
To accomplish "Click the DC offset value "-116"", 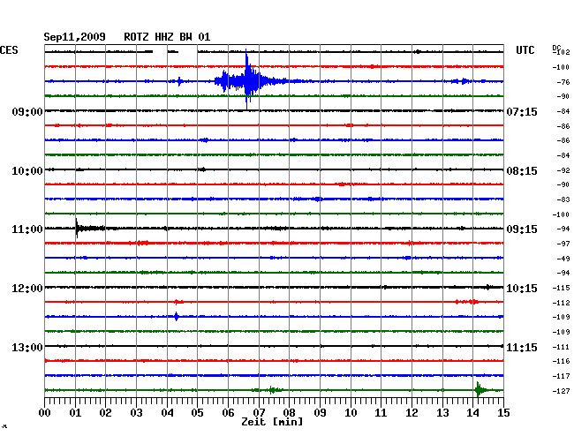I will pyautogui.click(x=561, y=361).
